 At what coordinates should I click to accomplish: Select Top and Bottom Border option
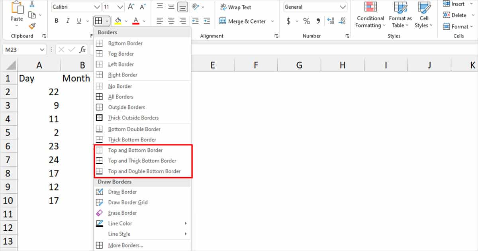[x=142, y=150]
